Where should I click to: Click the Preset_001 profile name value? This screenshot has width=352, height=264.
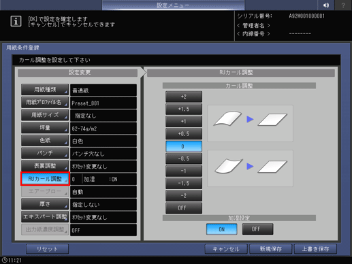click(103, 103)
